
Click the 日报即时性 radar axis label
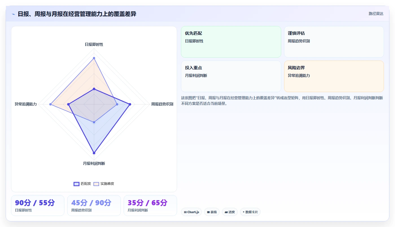[x=94, y=44]
